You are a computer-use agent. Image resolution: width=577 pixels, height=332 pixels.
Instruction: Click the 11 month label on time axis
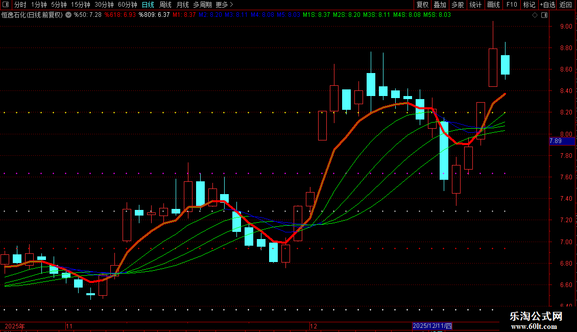click(69, 326)
